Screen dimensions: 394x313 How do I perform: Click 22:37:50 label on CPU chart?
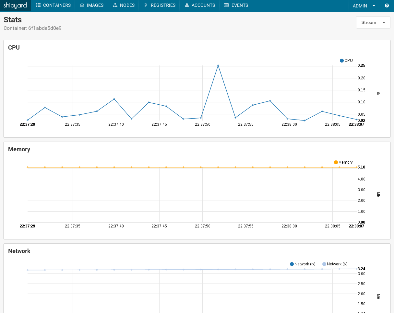tap(203, 124)
